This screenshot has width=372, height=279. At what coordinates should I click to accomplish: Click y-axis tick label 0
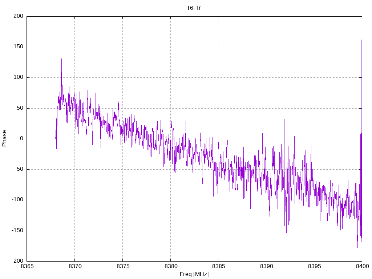click(22, 139)
